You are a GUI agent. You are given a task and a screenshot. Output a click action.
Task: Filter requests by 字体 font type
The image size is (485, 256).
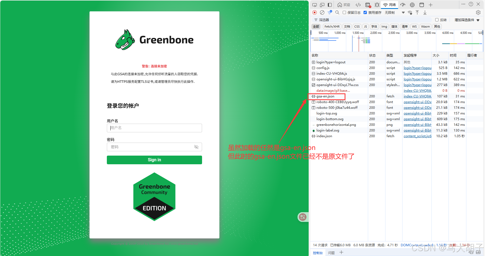[374, 27]
